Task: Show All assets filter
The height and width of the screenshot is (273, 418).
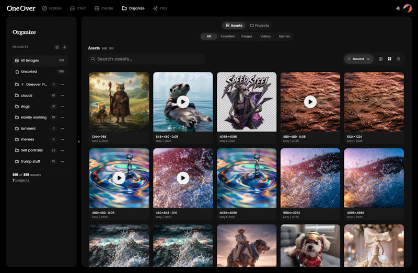Action: [x=208, y=36]
